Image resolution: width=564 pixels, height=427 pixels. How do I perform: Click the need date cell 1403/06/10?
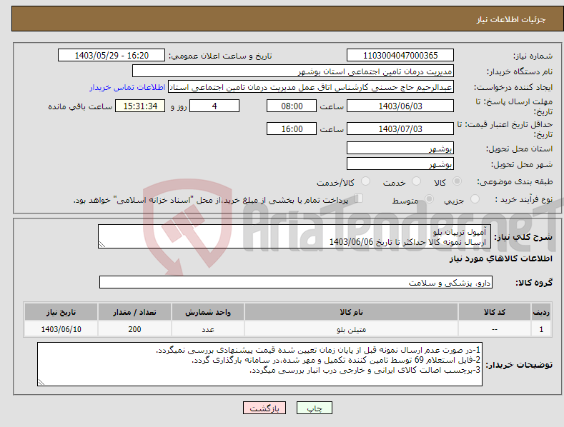61,329
